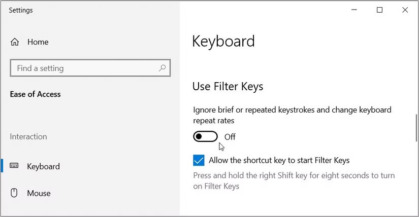Click the Ease of Access heading
Screen dimensions: 419x217
(35, 94)
